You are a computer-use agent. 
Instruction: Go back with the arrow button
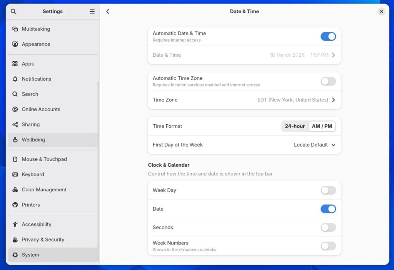(108, 11)
